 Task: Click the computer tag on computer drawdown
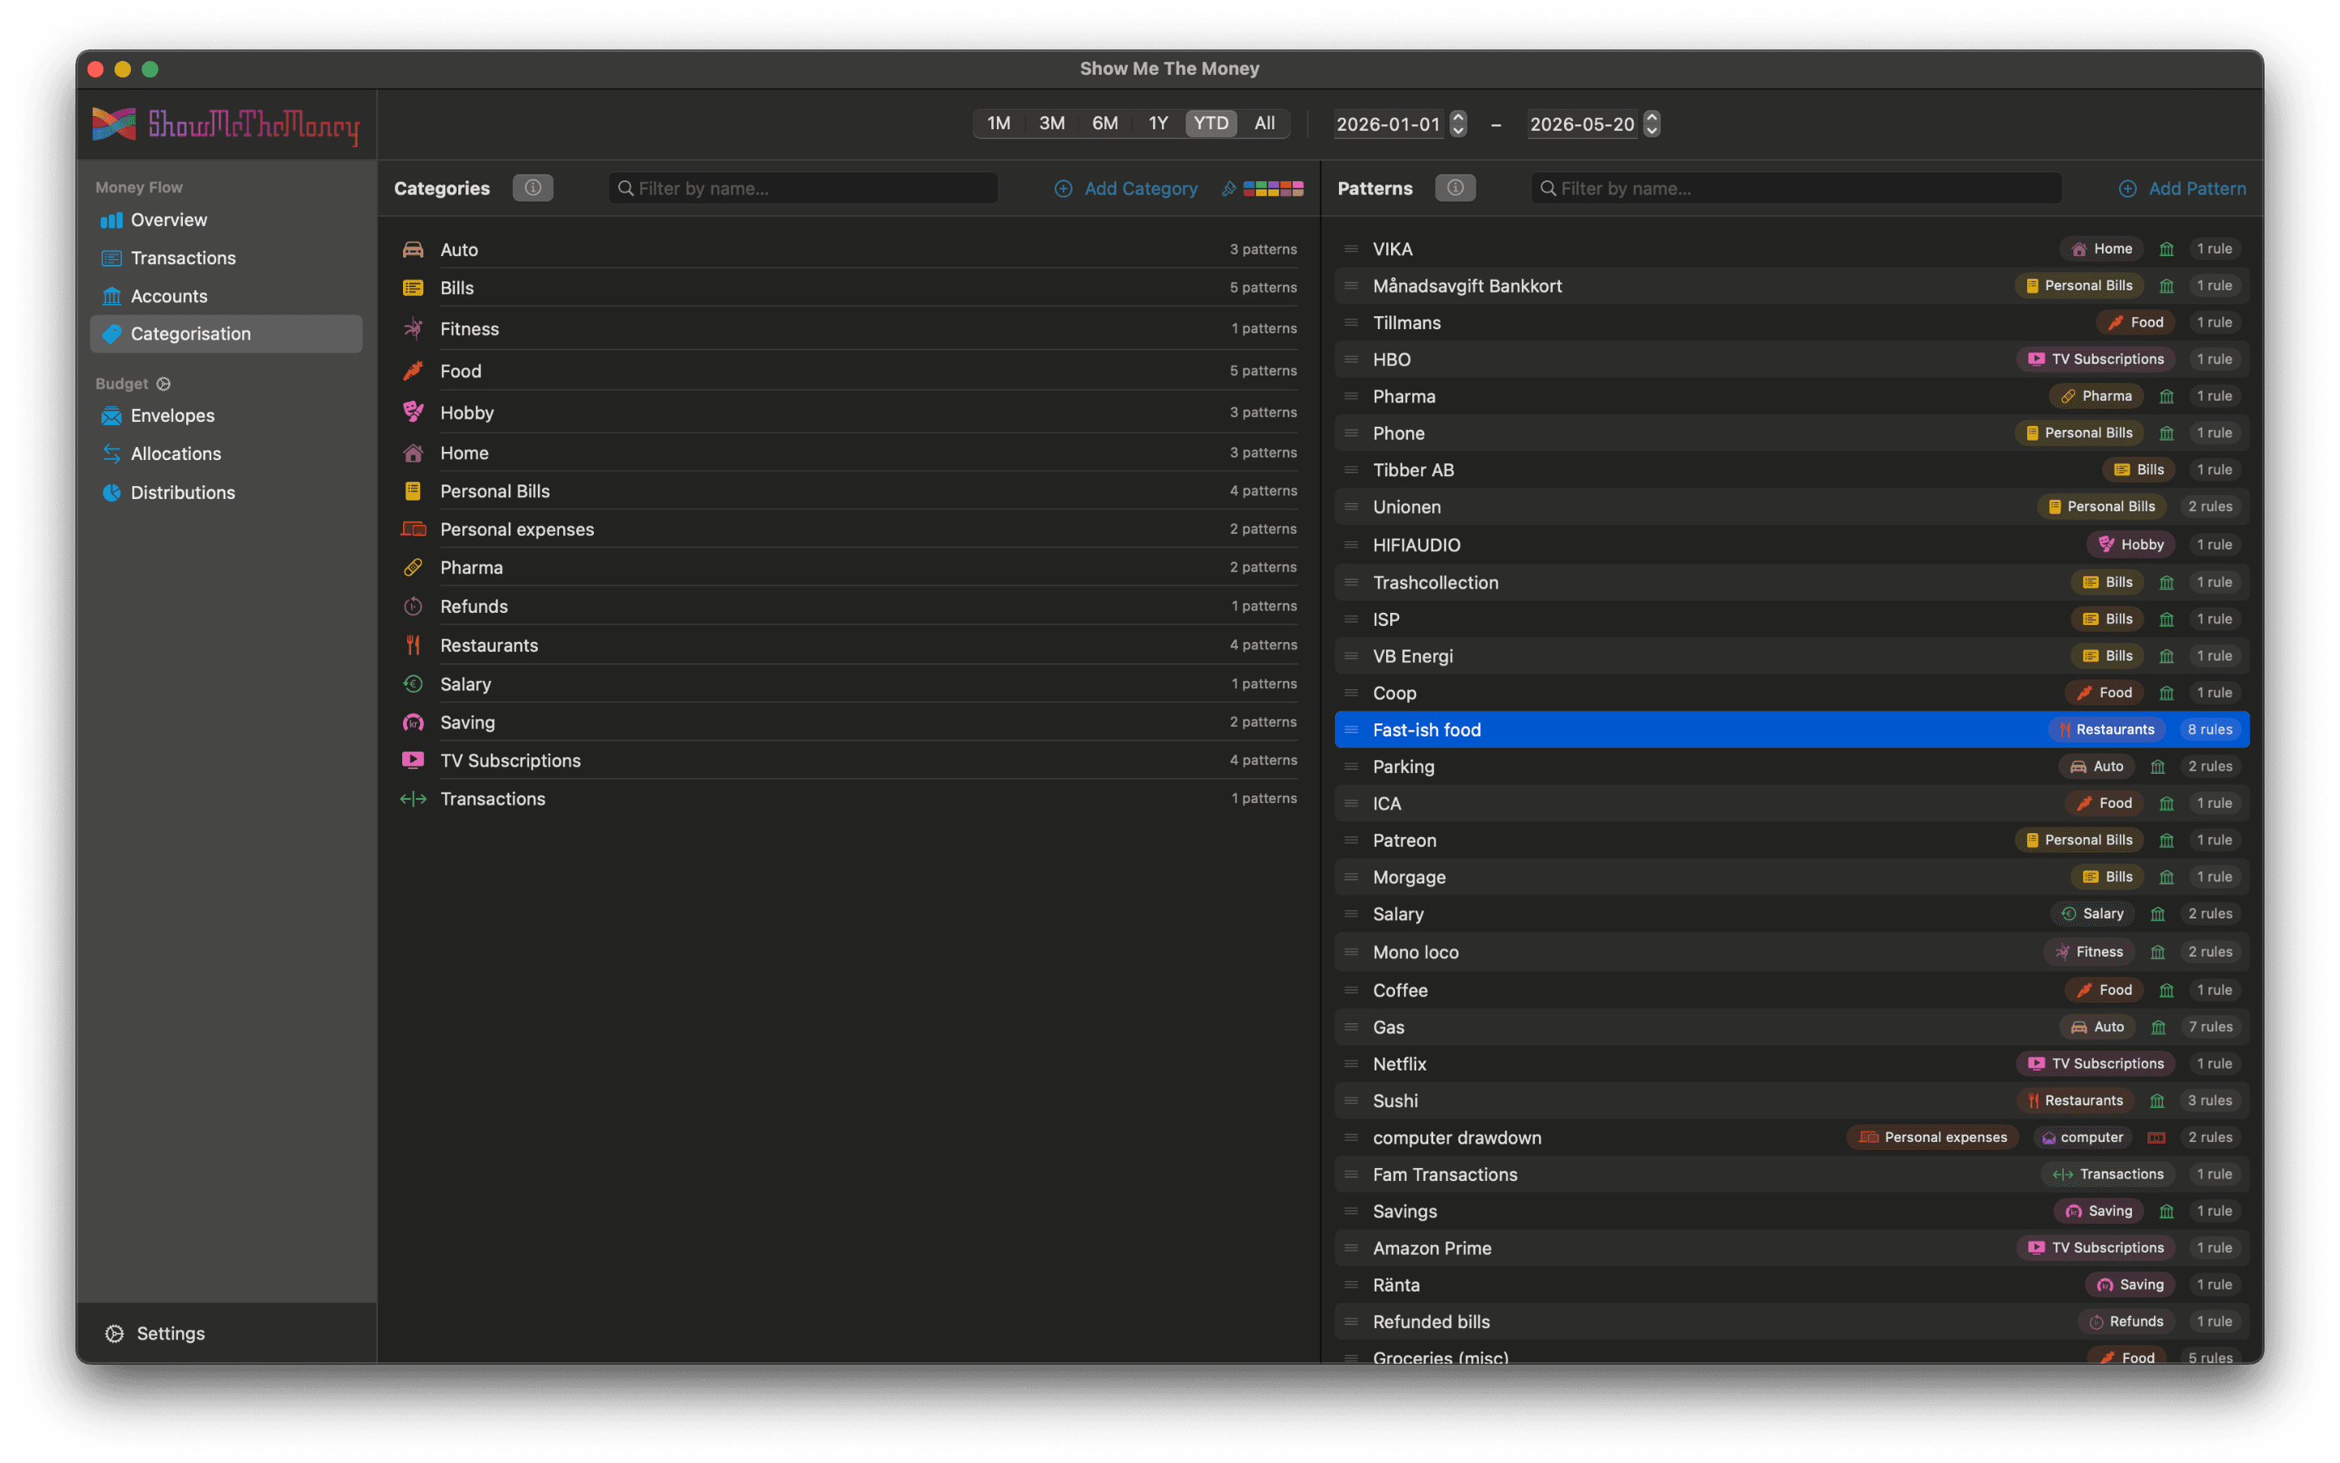pos(2082,1137)
